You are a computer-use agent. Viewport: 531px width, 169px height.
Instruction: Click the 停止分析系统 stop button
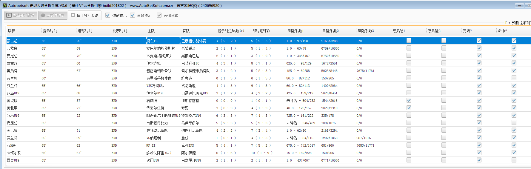[84, 16]
